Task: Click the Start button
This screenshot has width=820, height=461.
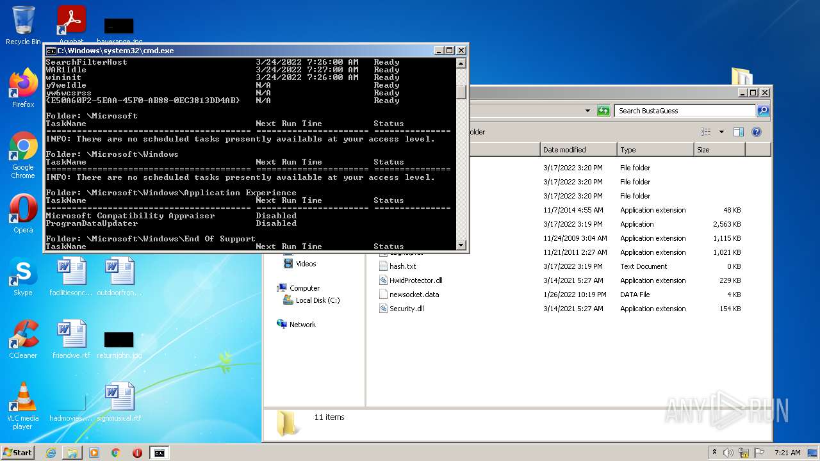Action: tap(18, 452)
